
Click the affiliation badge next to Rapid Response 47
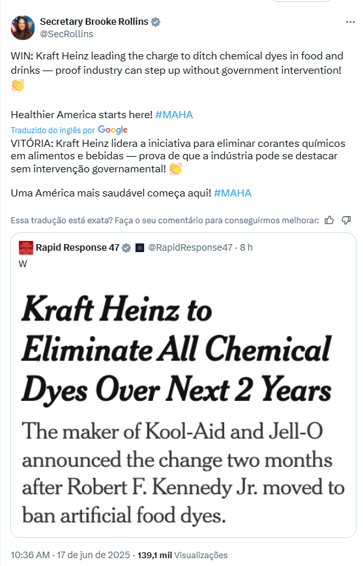point(139,247)
